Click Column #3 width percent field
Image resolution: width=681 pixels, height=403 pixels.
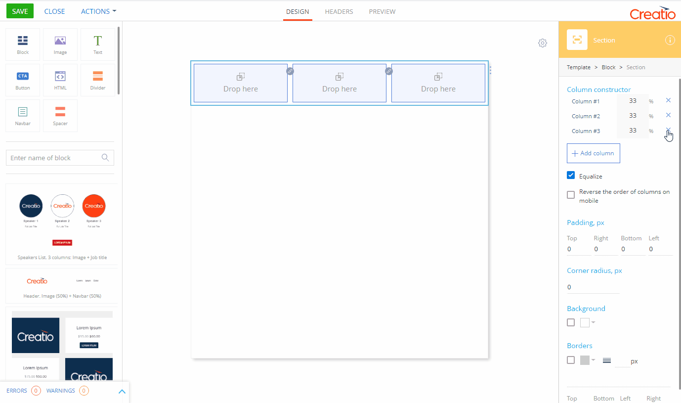[633, 131]
